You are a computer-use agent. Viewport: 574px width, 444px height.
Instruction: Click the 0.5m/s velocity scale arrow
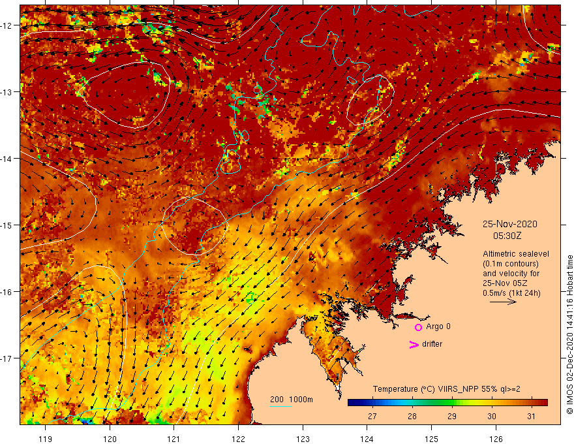[x=503, y=302]
